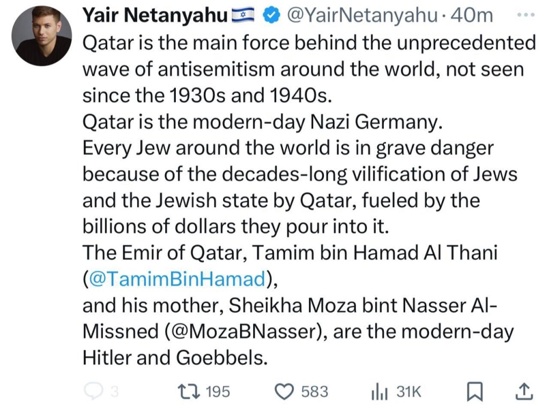Click the 40m timestamp
The width and height of the screenshot is (549, 412).
[473, 16]
